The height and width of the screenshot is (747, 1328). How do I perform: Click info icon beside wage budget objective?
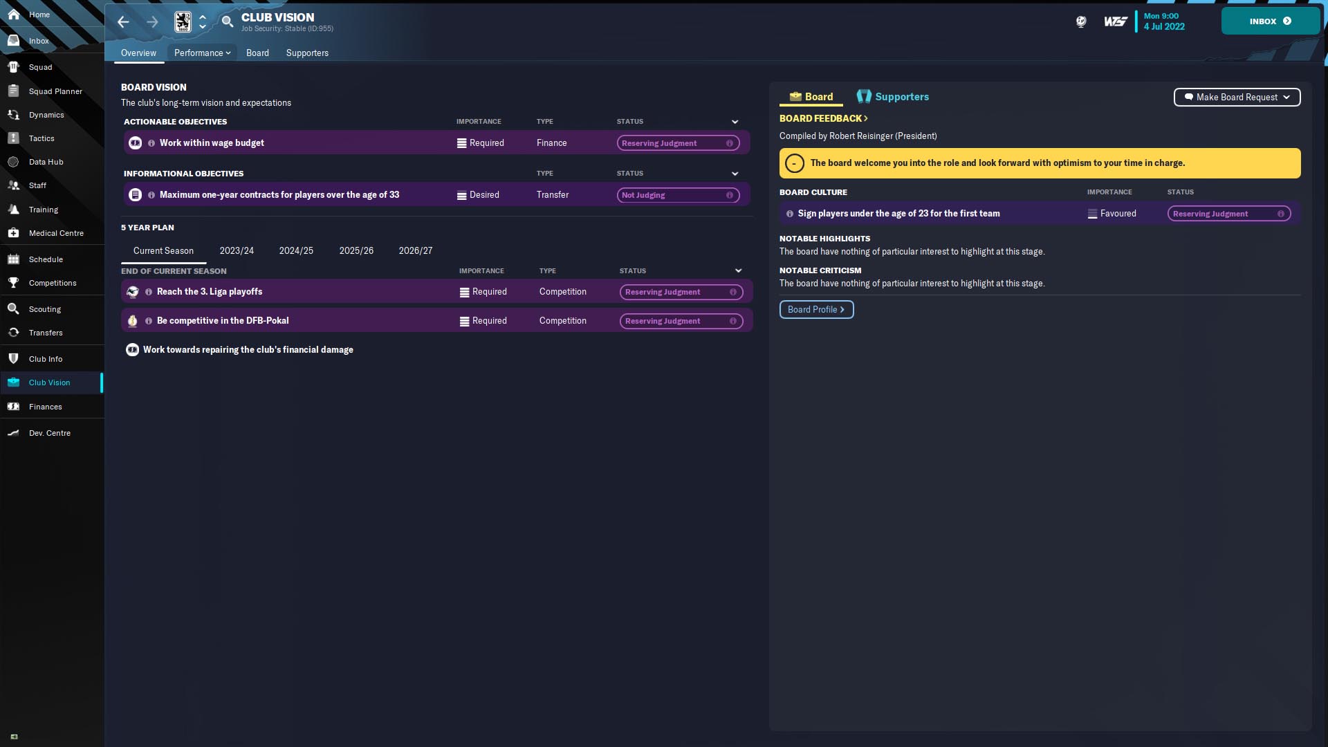(x=151, y=143)
